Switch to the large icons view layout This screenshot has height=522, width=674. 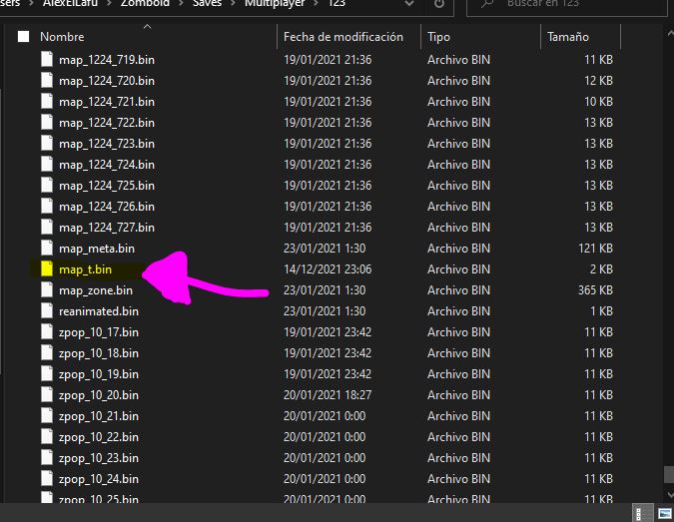coord(665,514)
